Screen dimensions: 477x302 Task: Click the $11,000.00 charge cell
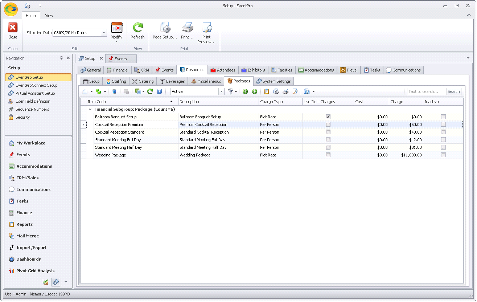406,155
